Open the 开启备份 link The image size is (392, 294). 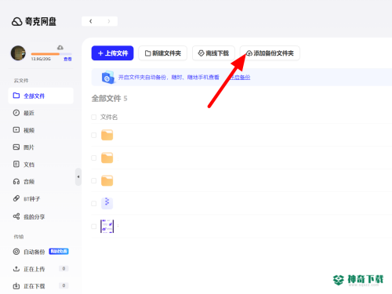coord(240,78)
